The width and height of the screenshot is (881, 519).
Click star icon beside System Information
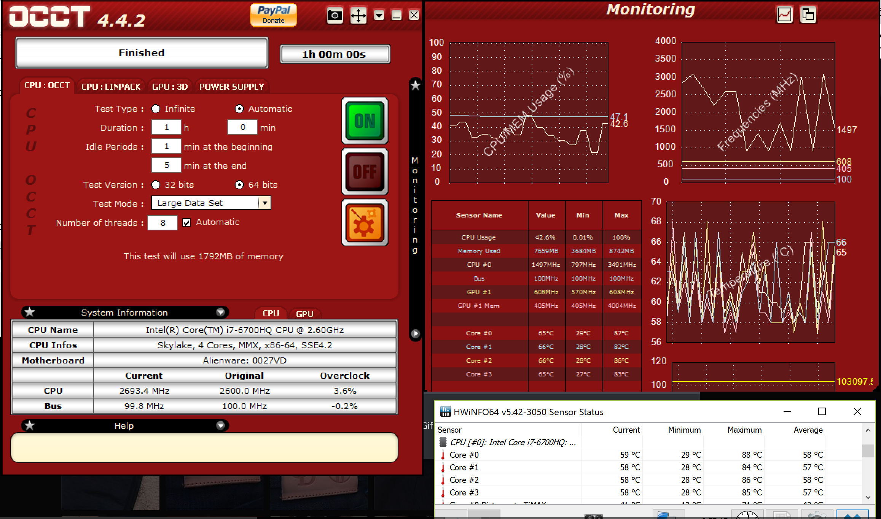(x=30, y=312)
